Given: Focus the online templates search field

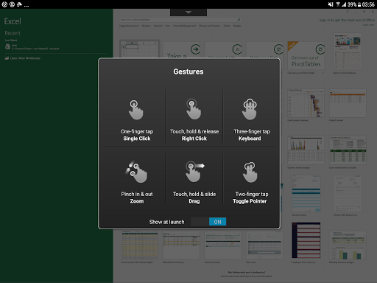Looking at the screenshot, I should point(177,20).
